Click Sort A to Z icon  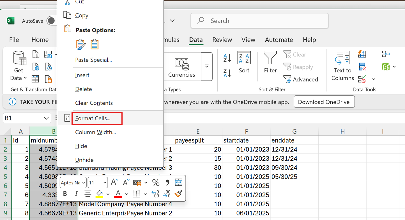coord(227,58)
